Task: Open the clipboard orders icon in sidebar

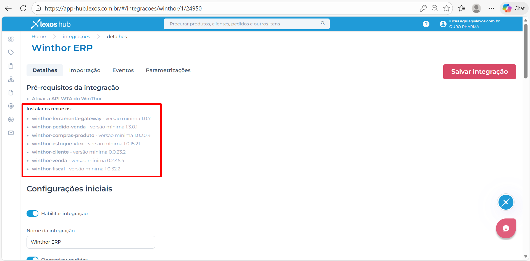Action: [11, 66]
